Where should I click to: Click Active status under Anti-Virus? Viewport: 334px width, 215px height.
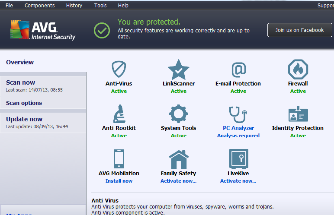pos(119,91)
